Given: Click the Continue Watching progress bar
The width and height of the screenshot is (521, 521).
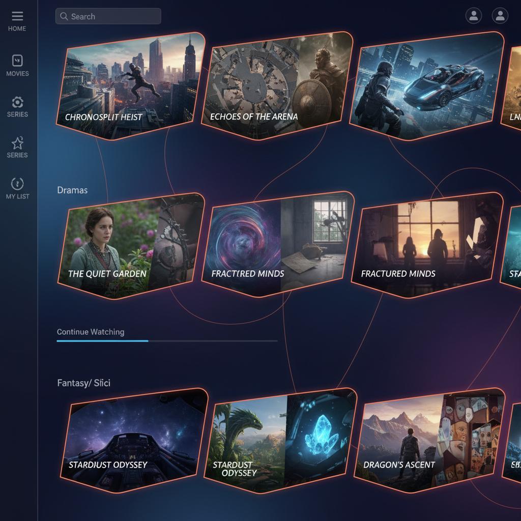Looking at the screenshot, I should click(167, 341).
